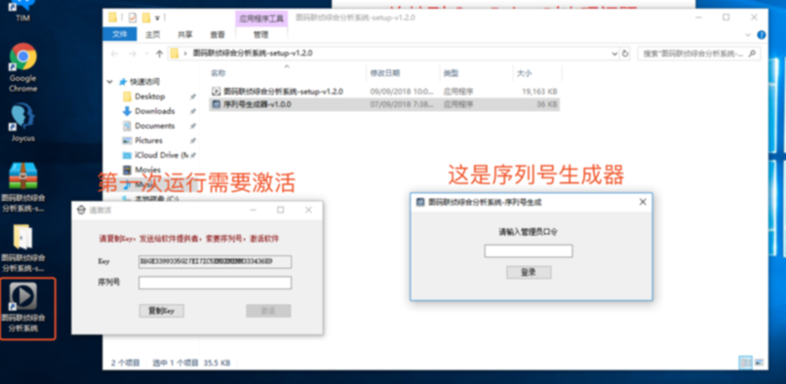Click the pin icon beside Documents
This screenshot has width=786, height=384.
tap(192, 127)
